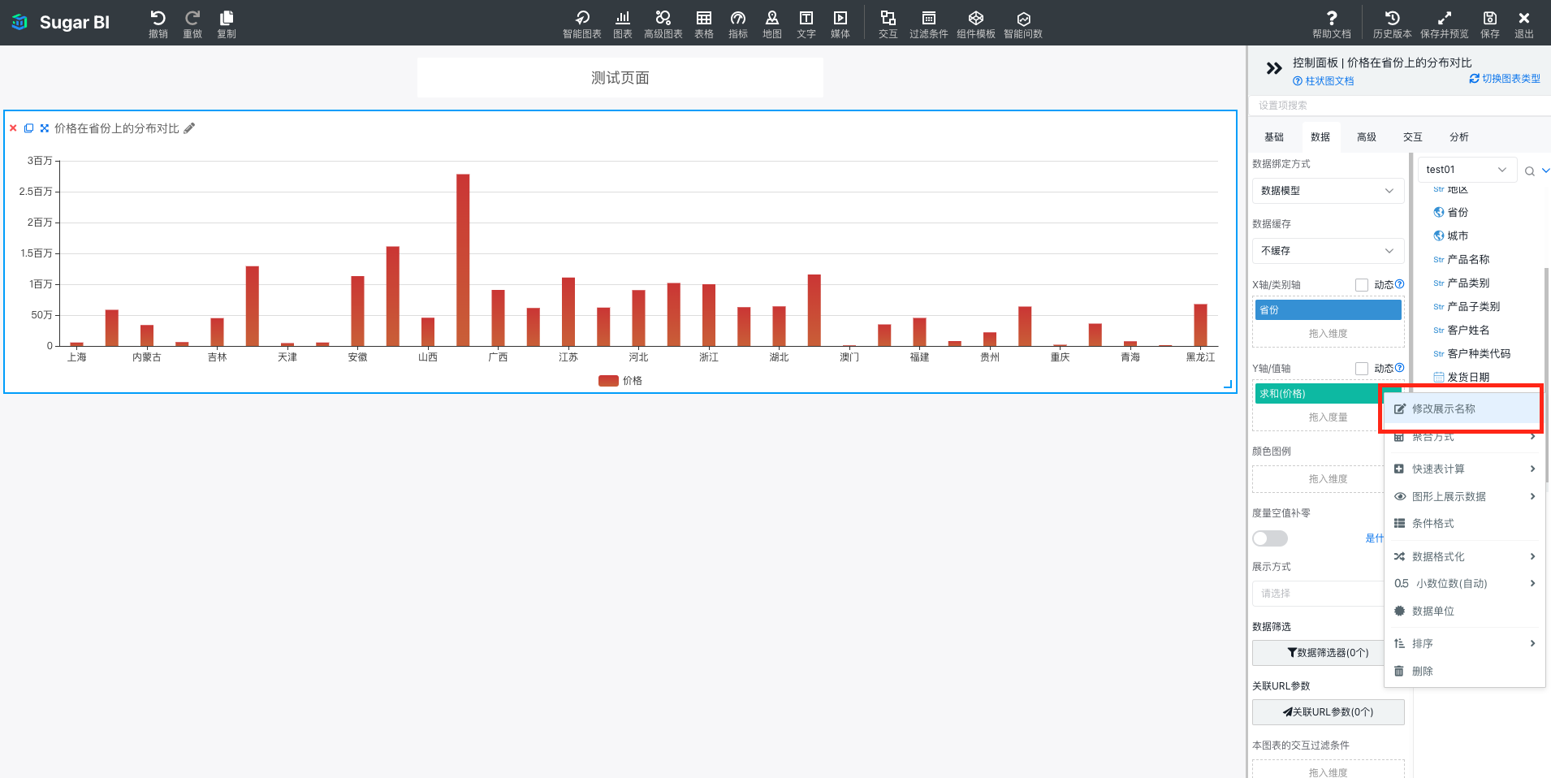Switch to the 基础 tab
Image resolution: width=1551 pixels, height=778 pixels.
[x=1274, y=137]
